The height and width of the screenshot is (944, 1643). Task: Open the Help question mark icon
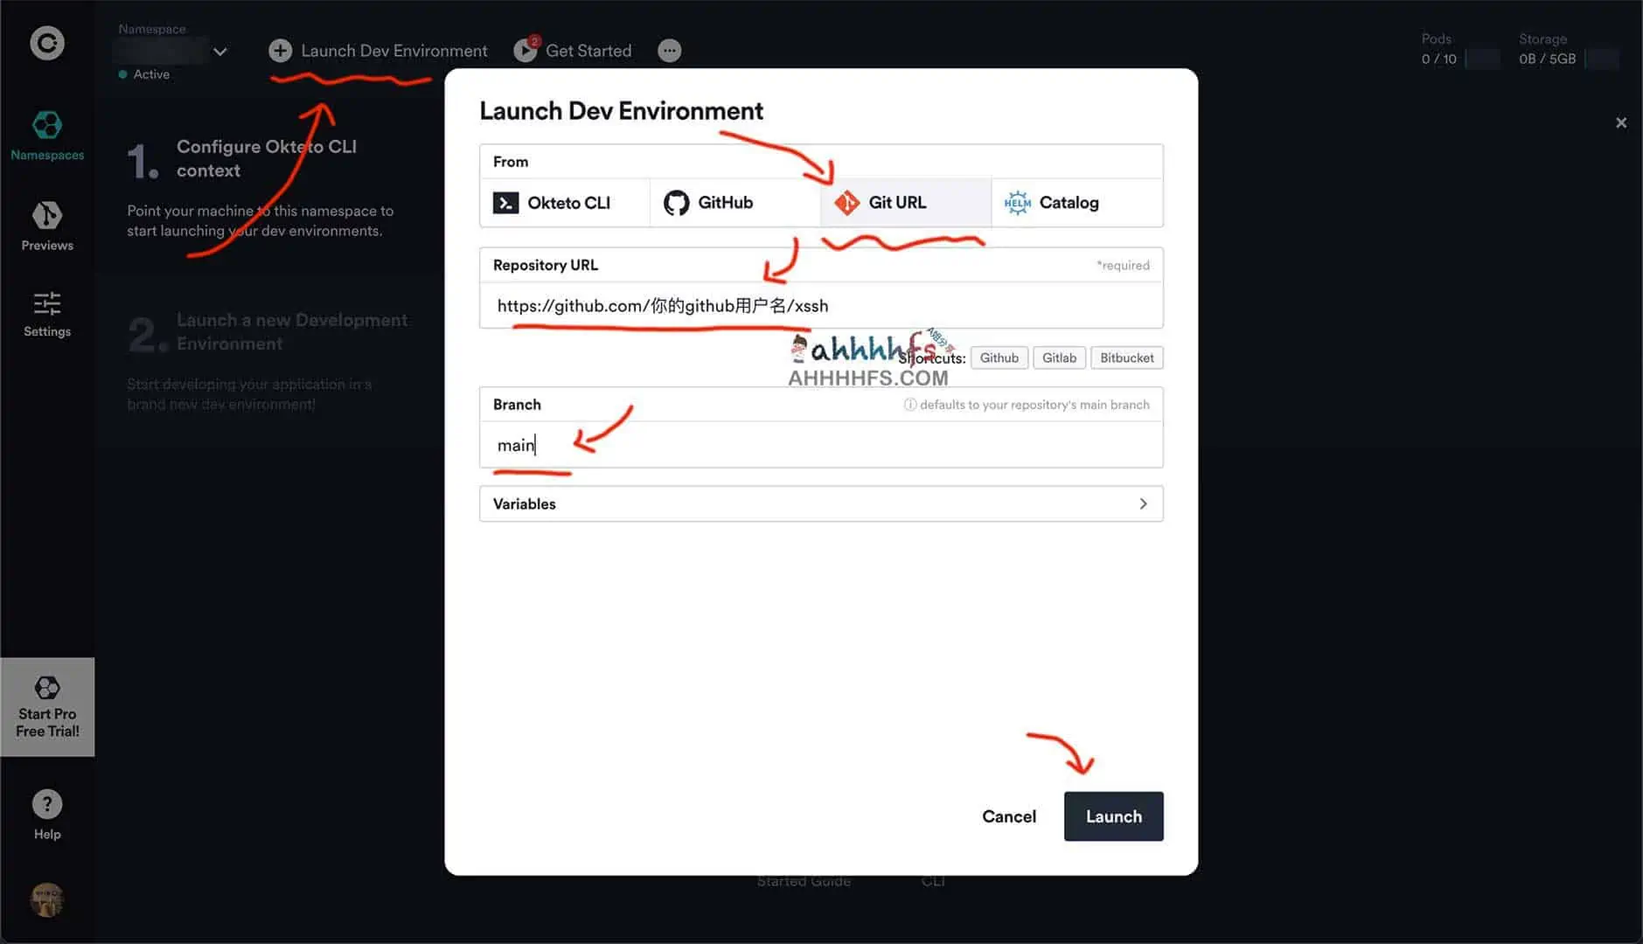tap(47, 804)
